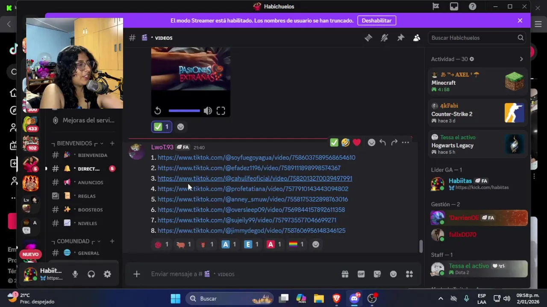Click the flag icon in title bar
The width and height of the screenshot is (547, 307).
tap(435, 6)
